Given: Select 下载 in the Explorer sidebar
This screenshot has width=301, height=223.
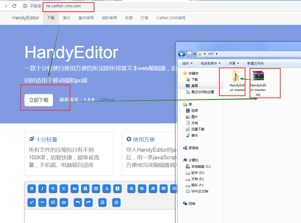Looking at the screenshot, I should [x=192, y=79].
